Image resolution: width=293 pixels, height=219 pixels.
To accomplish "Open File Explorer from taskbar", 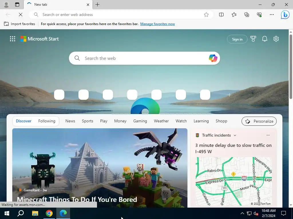I will 35,213.
